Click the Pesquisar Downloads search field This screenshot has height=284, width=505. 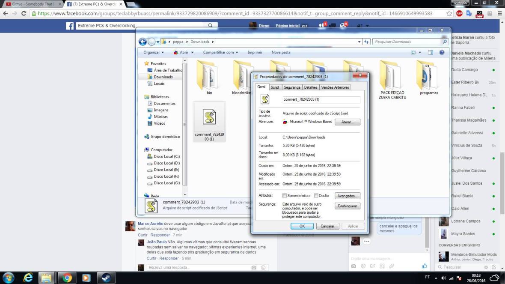[407, 42]
